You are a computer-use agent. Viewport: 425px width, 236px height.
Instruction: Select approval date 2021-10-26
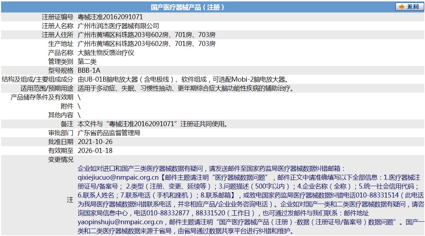coord(95,142)
